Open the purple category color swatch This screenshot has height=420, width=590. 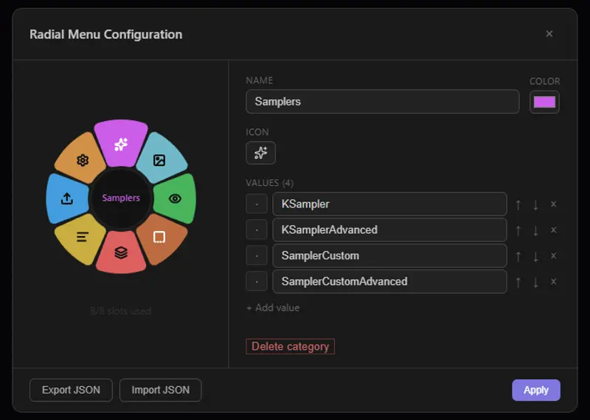tap(544, 102)
